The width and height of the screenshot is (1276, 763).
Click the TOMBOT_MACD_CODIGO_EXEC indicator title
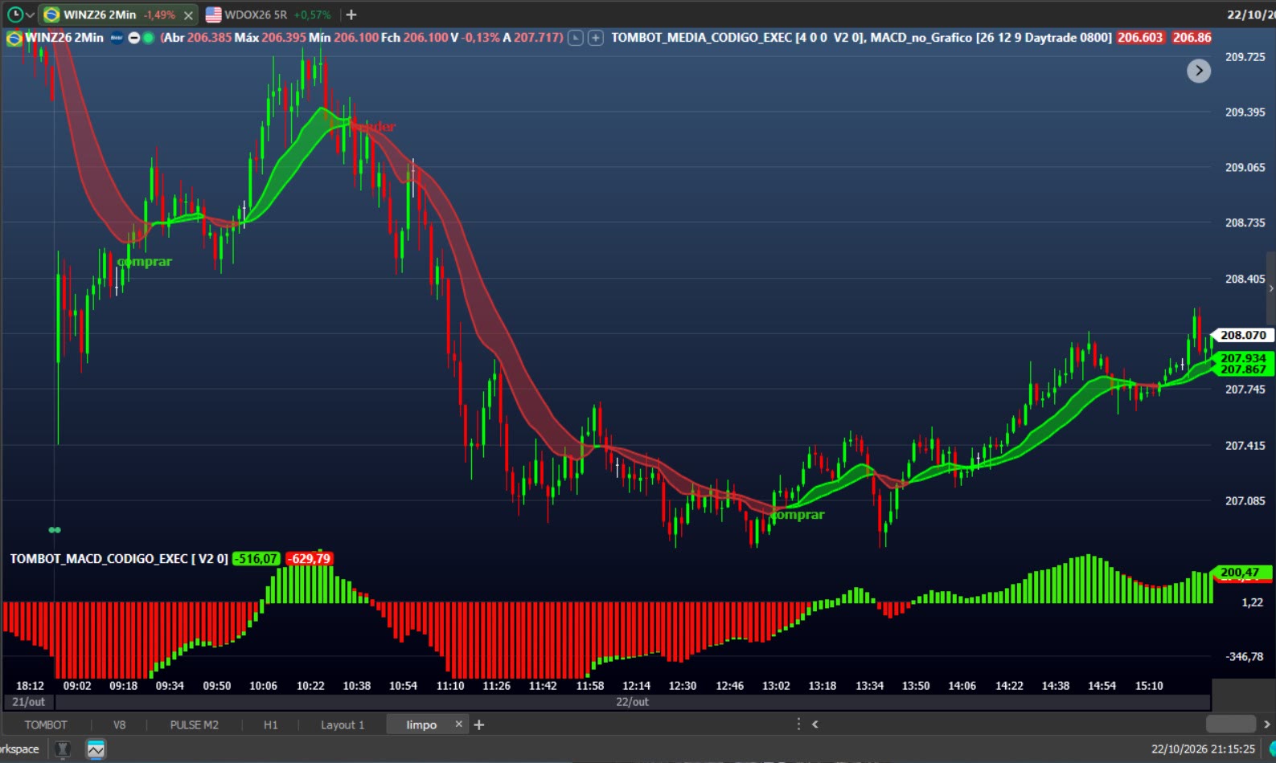click(x=119, y=558)
